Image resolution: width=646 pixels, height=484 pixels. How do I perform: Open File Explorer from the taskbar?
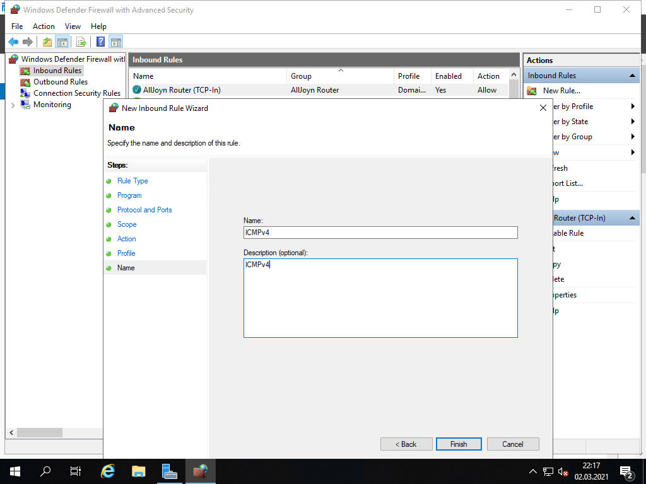click(139, 471)
